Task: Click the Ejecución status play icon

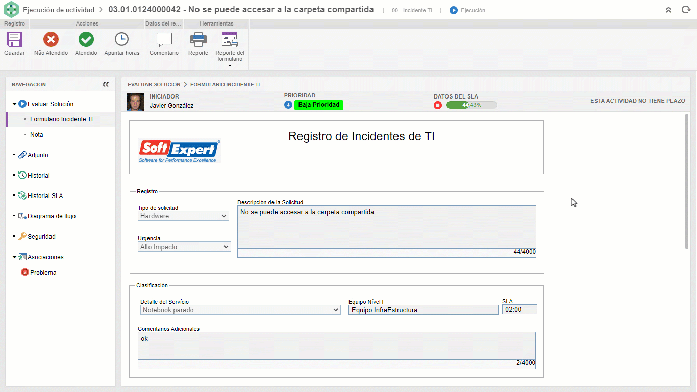Action: tap(454, 10)
